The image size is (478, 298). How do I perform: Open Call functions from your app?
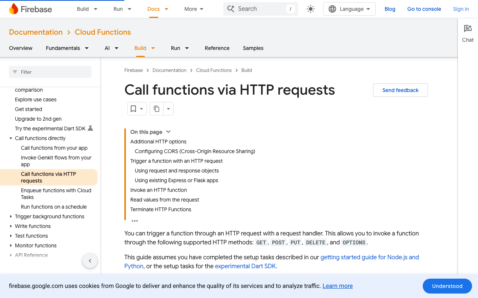tap(54, 148)
